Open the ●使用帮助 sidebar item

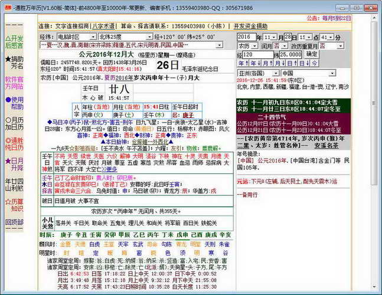click(x=14, y=103)
